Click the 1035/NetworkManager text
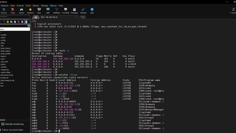The height and width of the screenshot is (133, 236). [151, 110]
